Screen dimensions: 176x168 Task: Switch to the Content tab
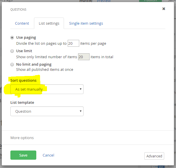pos(22,23)
